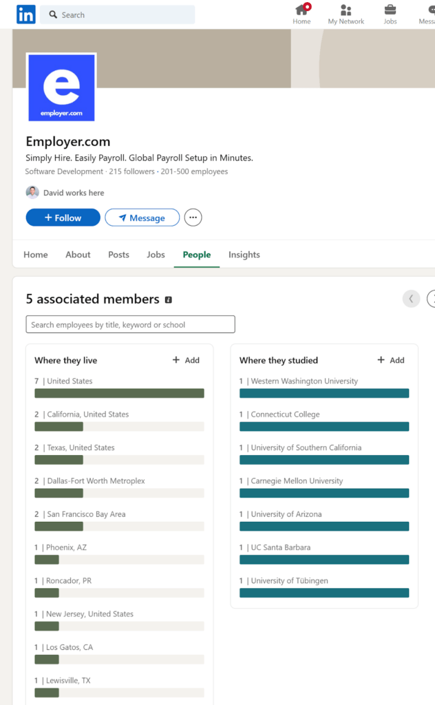Select Phoenix, AZ filter
This screenshot has width=435, height=705.
[119, 554]
